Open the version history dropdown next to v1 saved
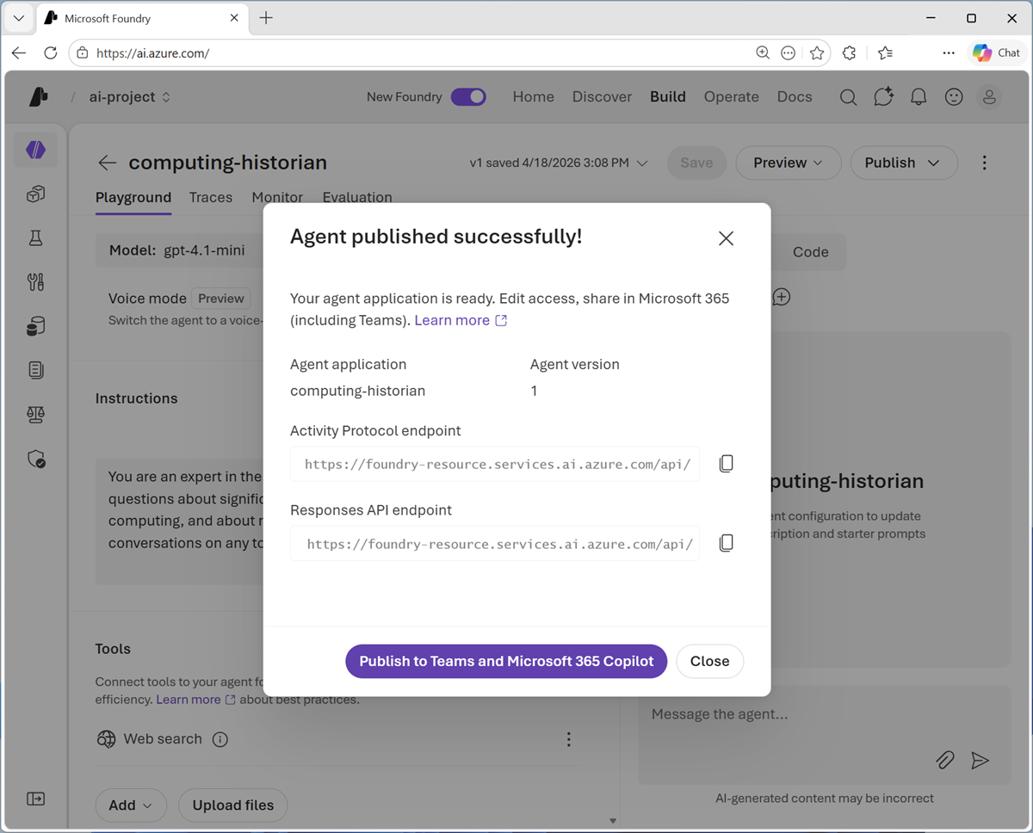 click(641, 163)
